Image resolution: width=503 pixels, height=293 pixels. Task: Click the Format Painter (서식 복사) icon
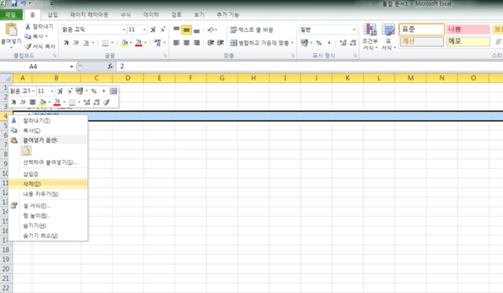pyautogui.click(x=28, y=47)
